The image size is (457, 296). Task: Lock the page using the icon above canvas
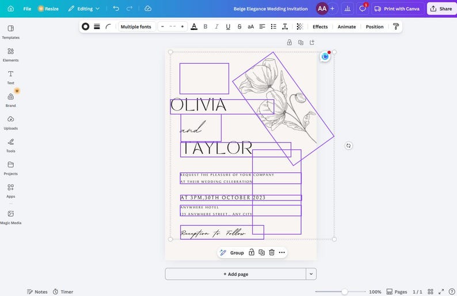coord(289,43)
